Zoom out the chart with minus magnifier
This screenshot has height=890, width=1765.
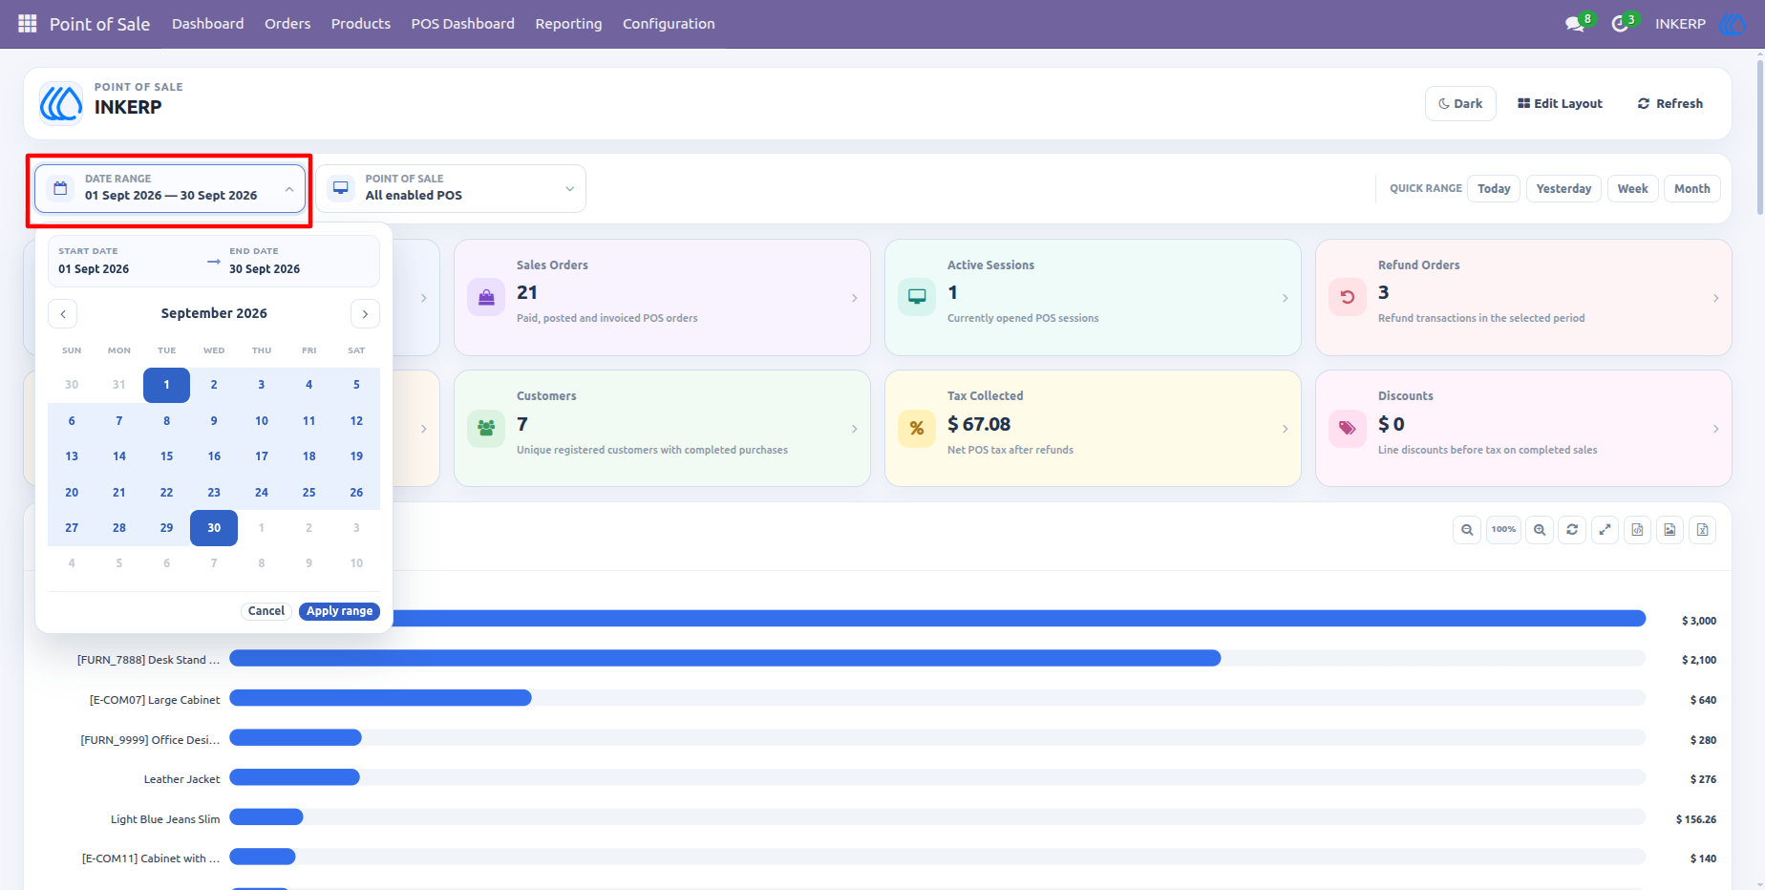pos(1467,529)
